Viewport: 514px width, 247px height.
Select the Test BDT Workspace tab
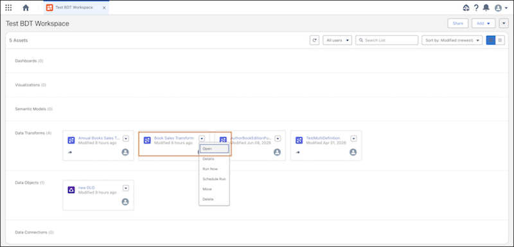(76, 8)
